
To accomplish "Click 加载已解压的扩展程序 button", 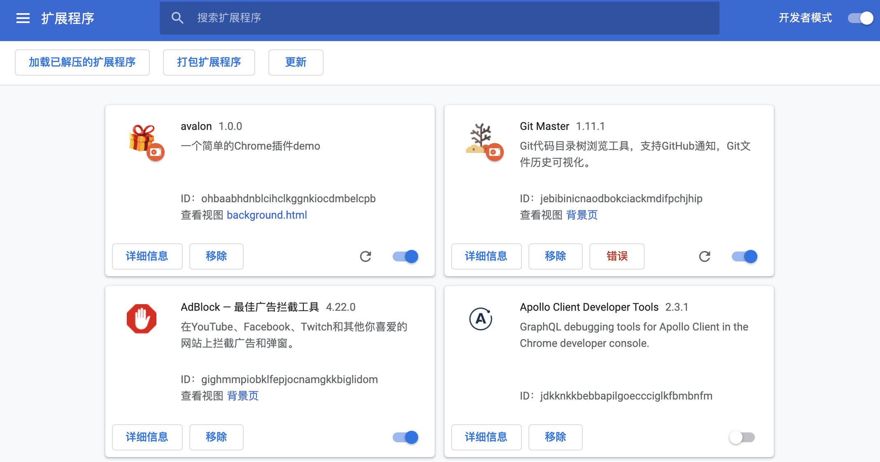I will pos(82,62).
